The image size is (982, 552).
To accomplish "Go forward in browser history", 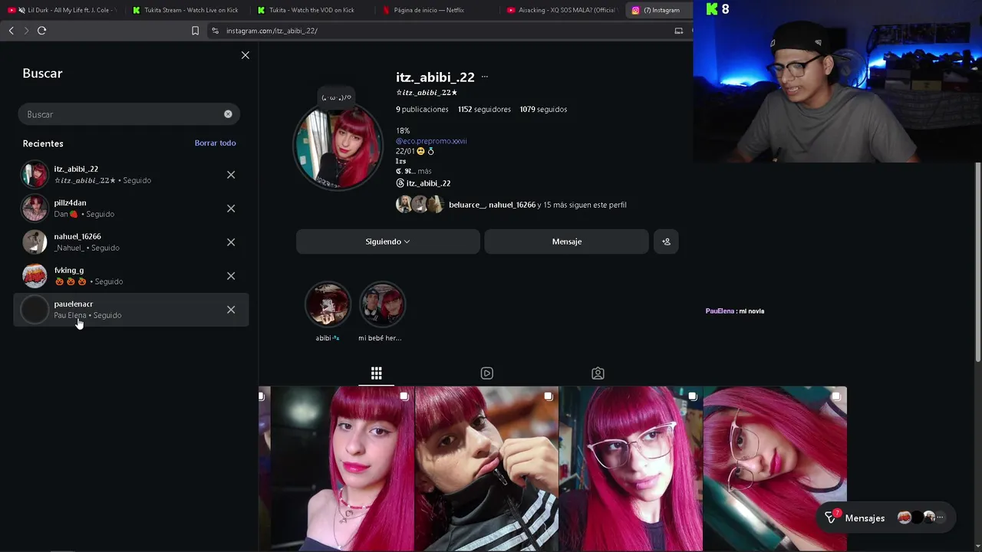I will pyautogui.click(x=26, y=31).
